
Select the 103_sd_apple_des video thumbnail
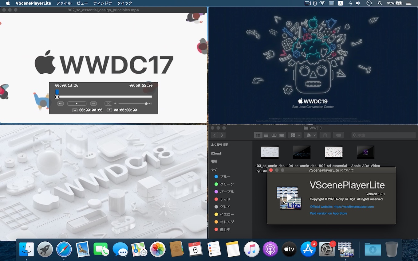click(270, 152)
